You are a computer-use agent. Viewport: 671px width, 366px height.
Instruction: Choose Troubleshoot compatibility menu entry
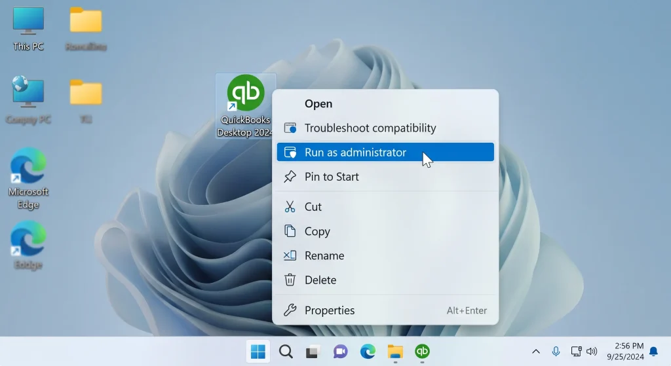coord(385,128)
